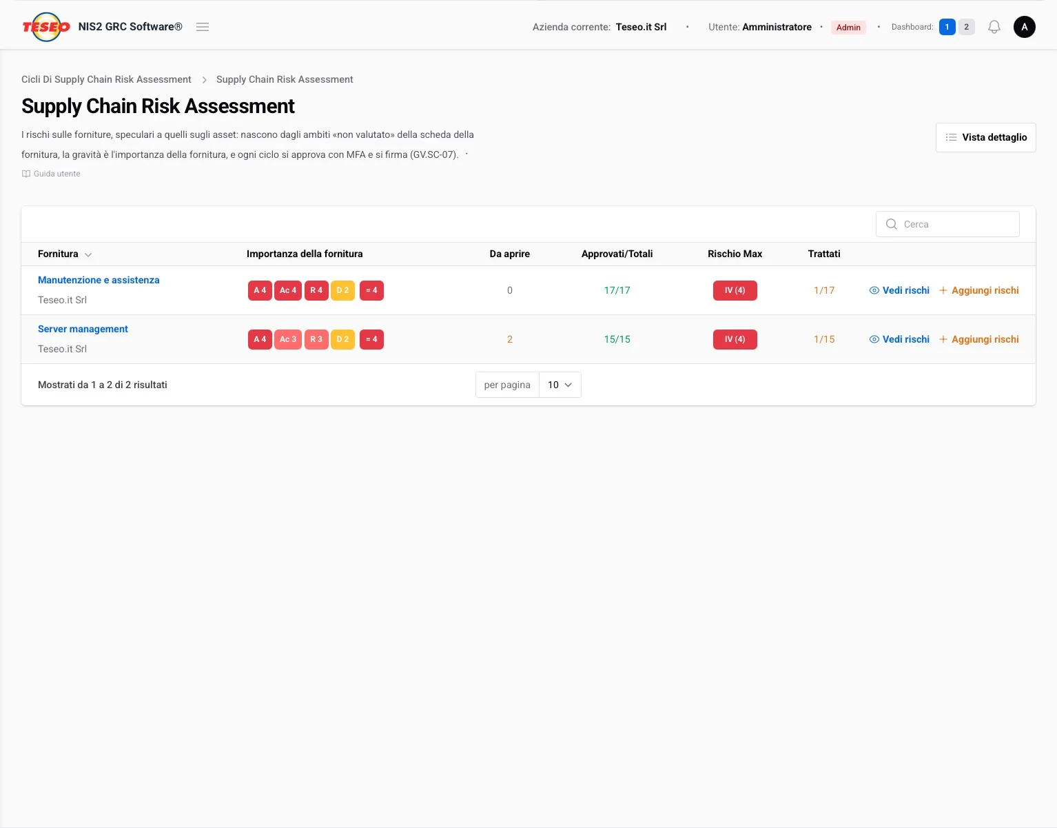Click Aggiungi rischi for Manutenzione e assistenza
The width and height of the screenshot is (1057, 828).
[x=979, y=290]
